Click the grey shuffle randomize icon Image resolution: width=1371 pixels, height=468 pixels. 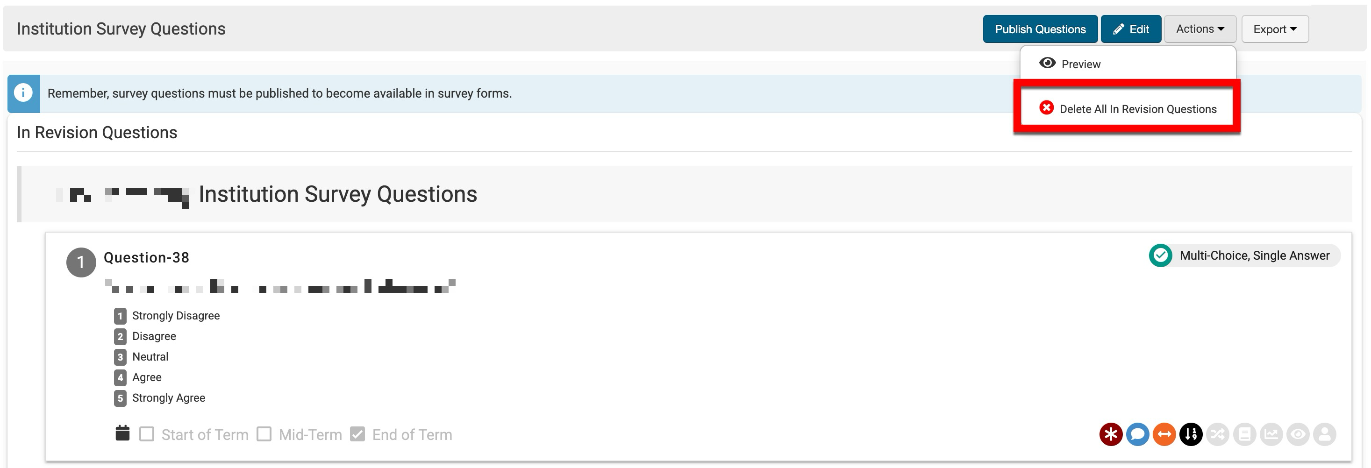(x=1218, y=434)
